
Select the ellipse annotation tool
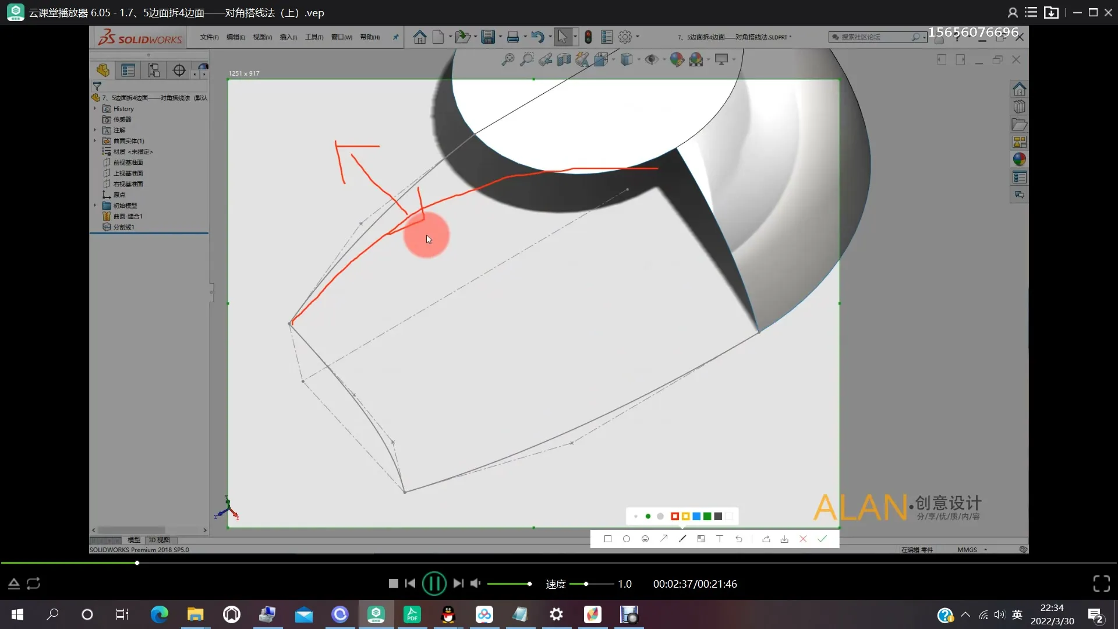click(x=627, y=539)
